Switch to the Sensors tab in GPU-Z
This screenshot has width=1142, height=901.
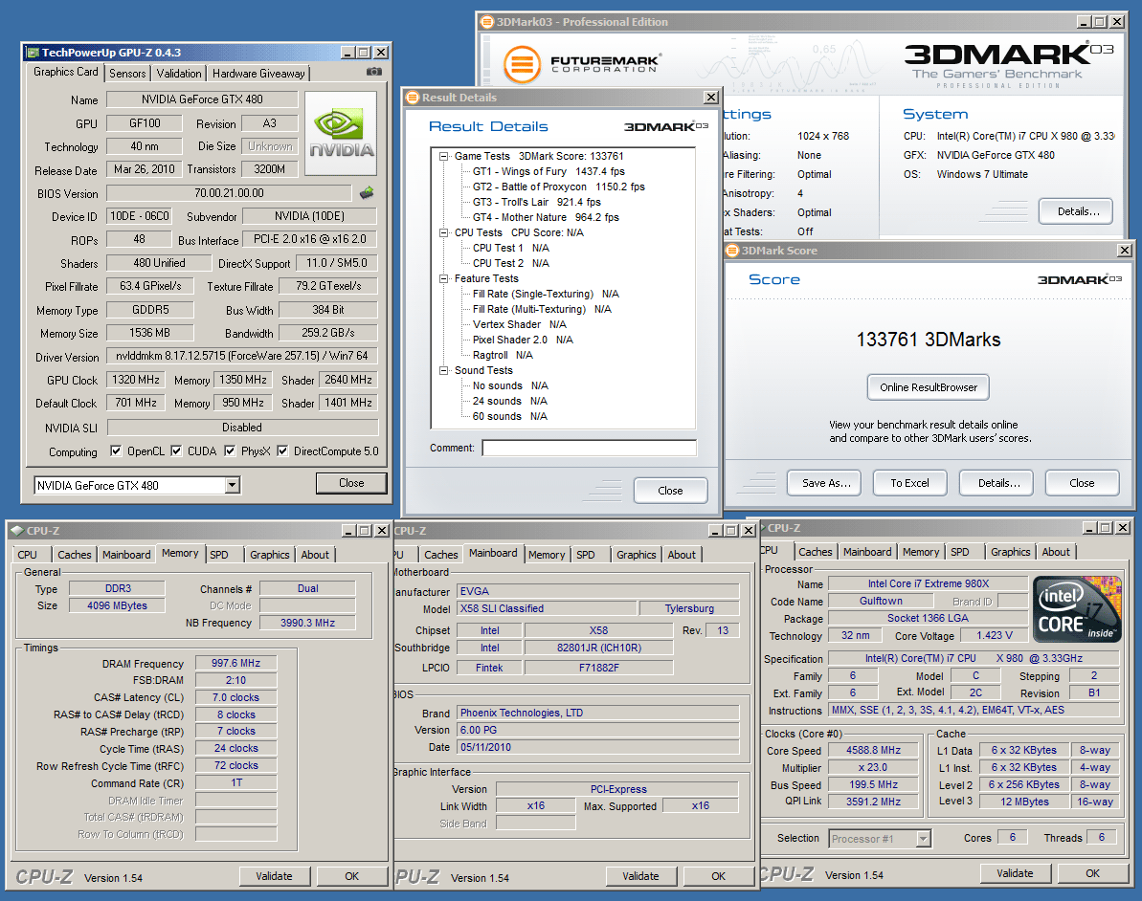click(x=127, y=74)
